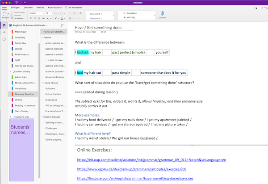
Task: Click the Einfügen paste icon
Action: 5,15
